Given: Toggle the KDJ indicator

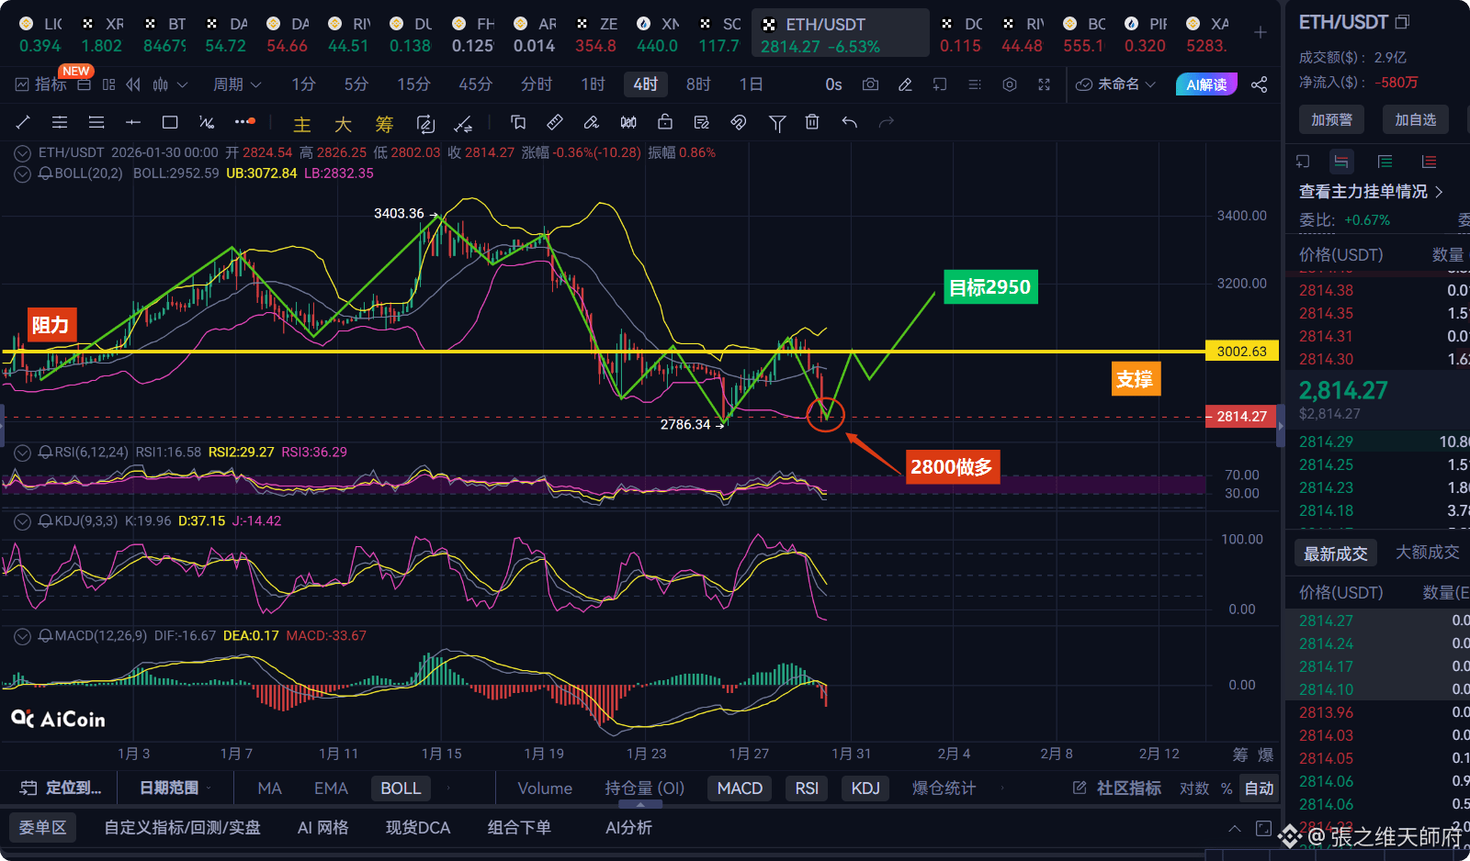Looking at the screenshot, I should tap(865, 788).
